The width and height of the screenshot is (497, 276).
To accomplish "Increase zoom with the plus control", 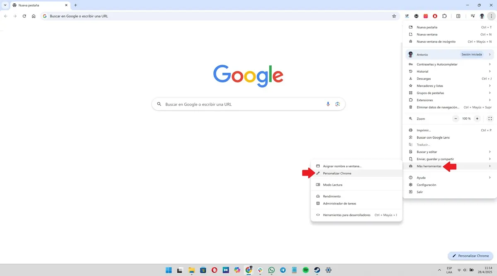I will 477,119.
